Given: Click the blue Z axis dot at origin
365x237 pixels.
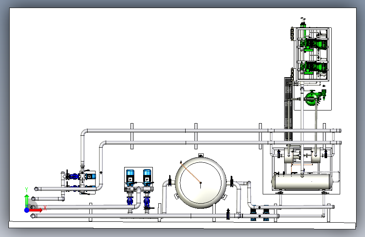Looking at the screenshot, I should click(x=27, y=210).
